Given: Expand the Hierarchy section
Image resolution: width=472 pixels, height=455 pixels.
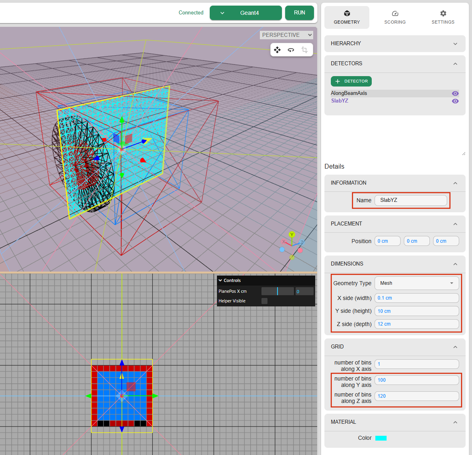Looking at the screenshot, I should point(395,43).
